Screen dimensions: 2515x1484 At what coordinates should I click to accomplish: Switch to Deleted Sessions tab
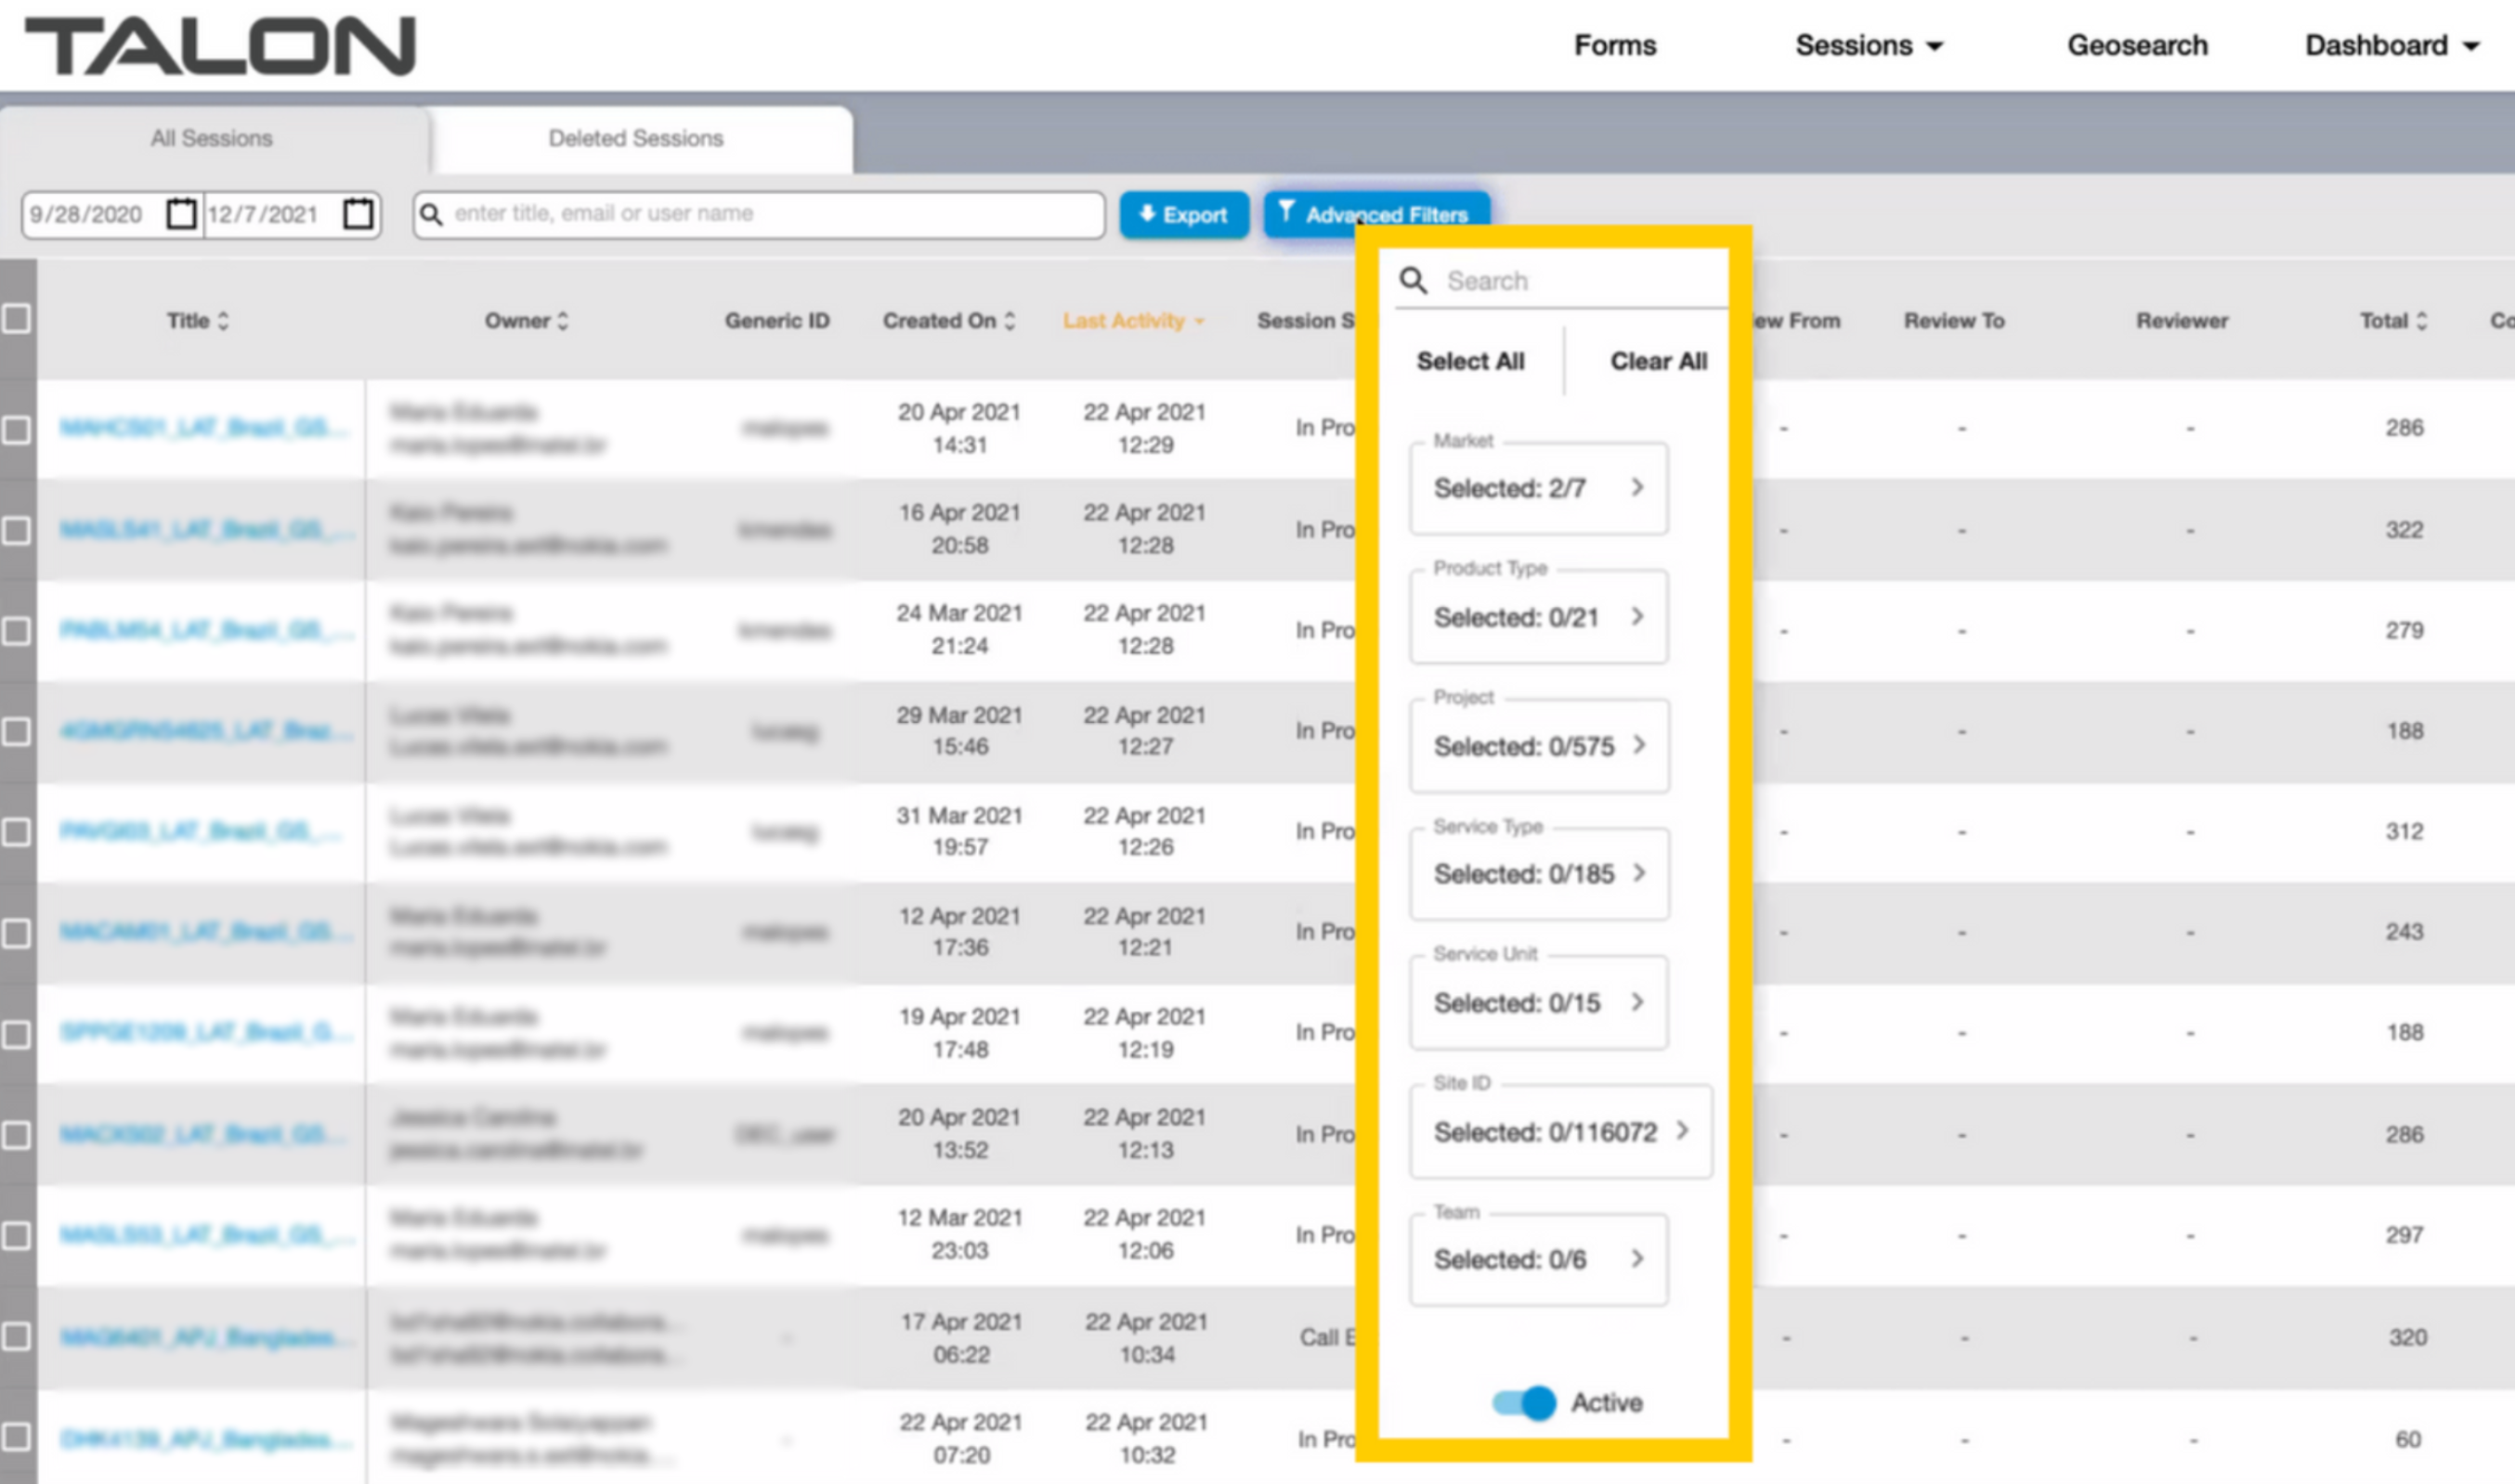(635, 138)
